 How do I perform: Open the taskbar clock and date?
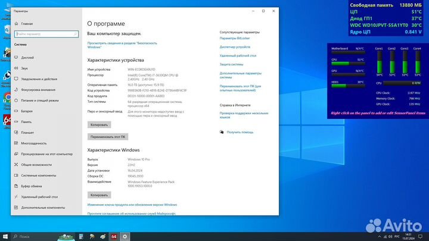[408, 237]
